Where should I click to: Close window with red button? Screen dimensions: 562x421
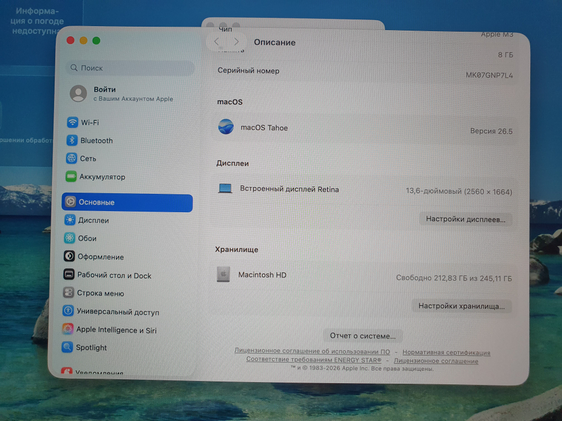(71, 40)
